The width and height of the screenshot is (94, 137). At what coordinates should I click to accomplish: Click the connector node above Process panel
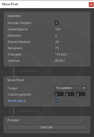[x=14, y=111]
